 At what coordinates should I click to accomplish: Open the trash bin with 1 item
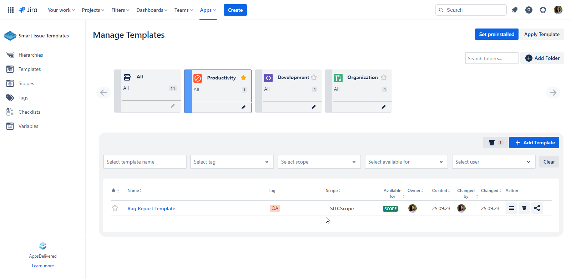point(495,143)
